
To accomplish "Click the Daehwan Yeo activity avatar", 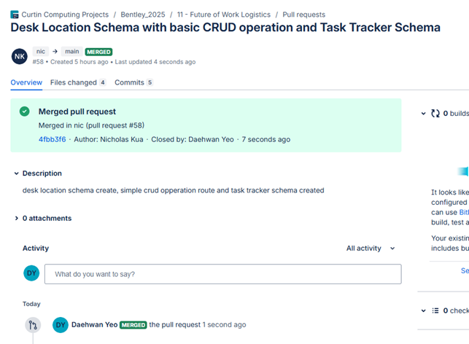I will tap(61, 325).
